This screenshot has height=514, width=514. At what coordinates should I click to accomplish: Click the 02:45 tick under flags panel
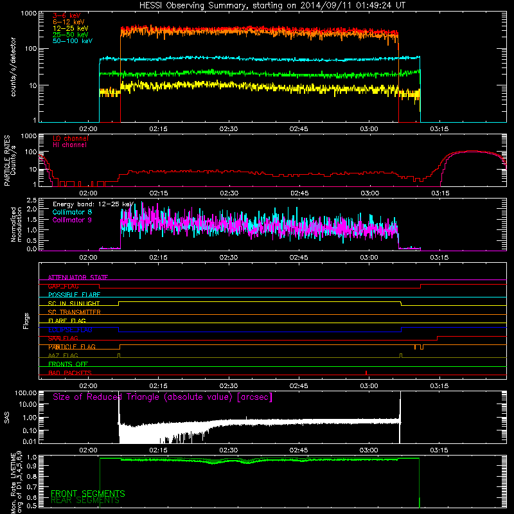click(x=299, y=386)
